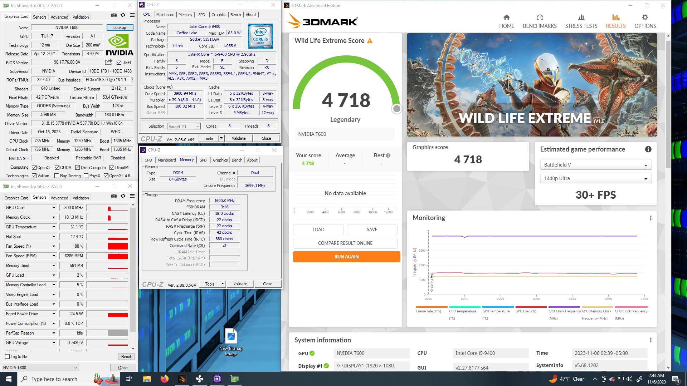This screenshot has height=386, width=687.
Task: Open Tools dropdown arrow in top CPU-Z
Action: coord(221,138)
